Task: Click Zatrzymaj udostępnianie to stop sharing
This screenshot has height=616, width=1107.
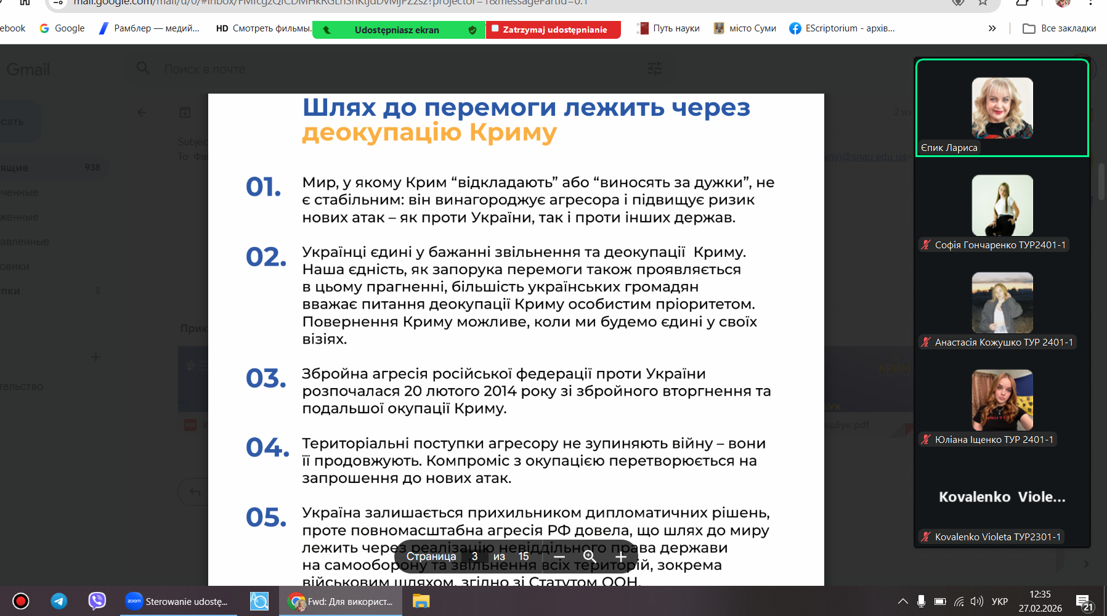Action: 553,30
